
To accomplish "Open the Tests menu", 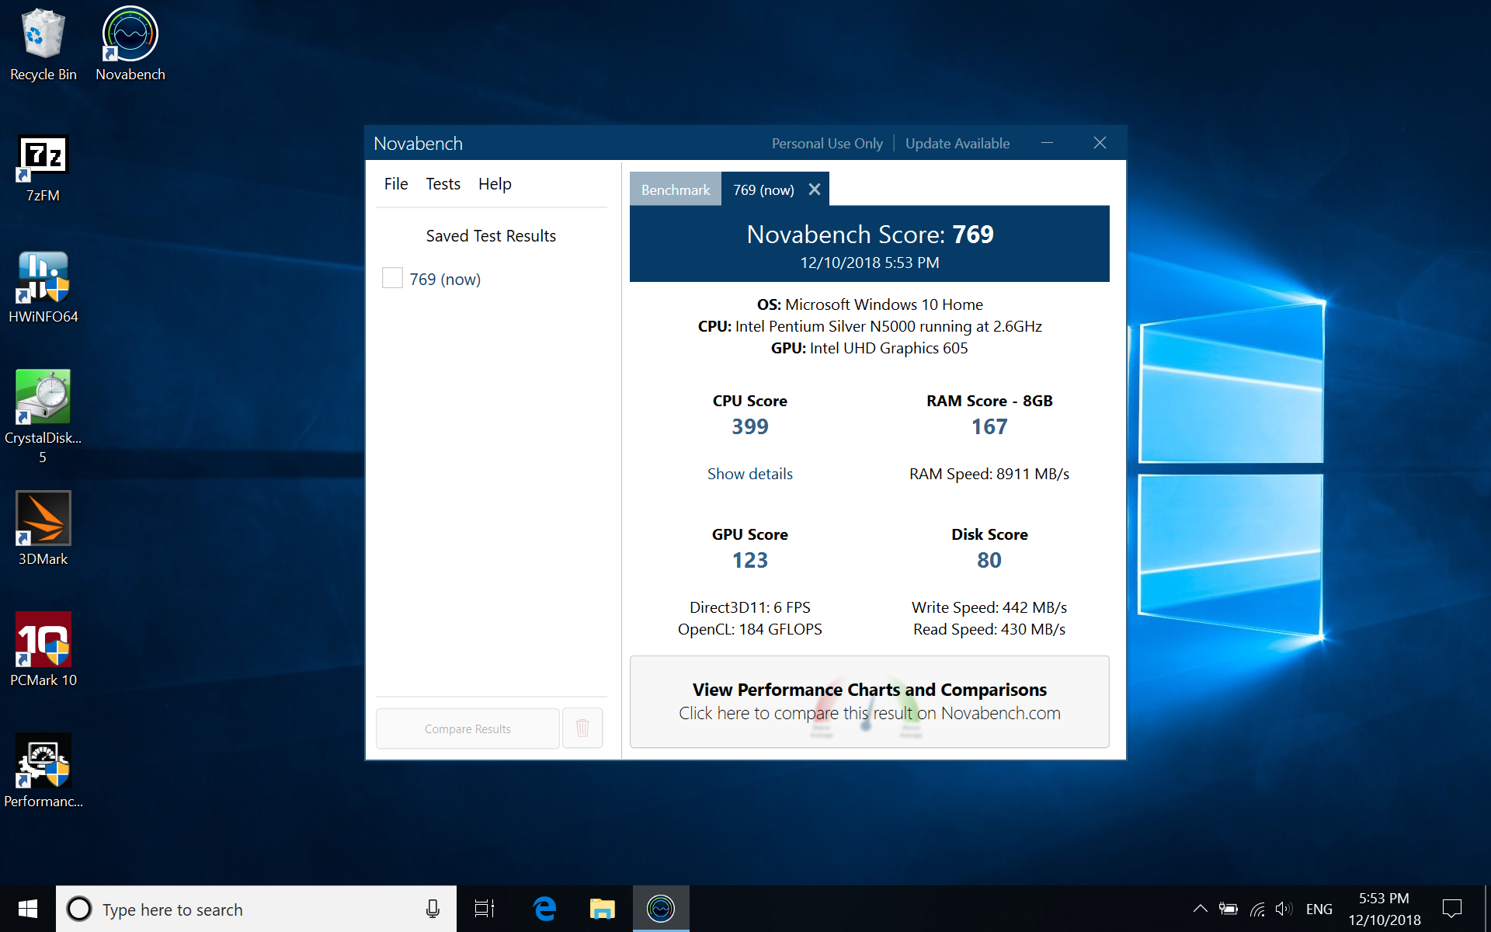I will coord(443,184).
